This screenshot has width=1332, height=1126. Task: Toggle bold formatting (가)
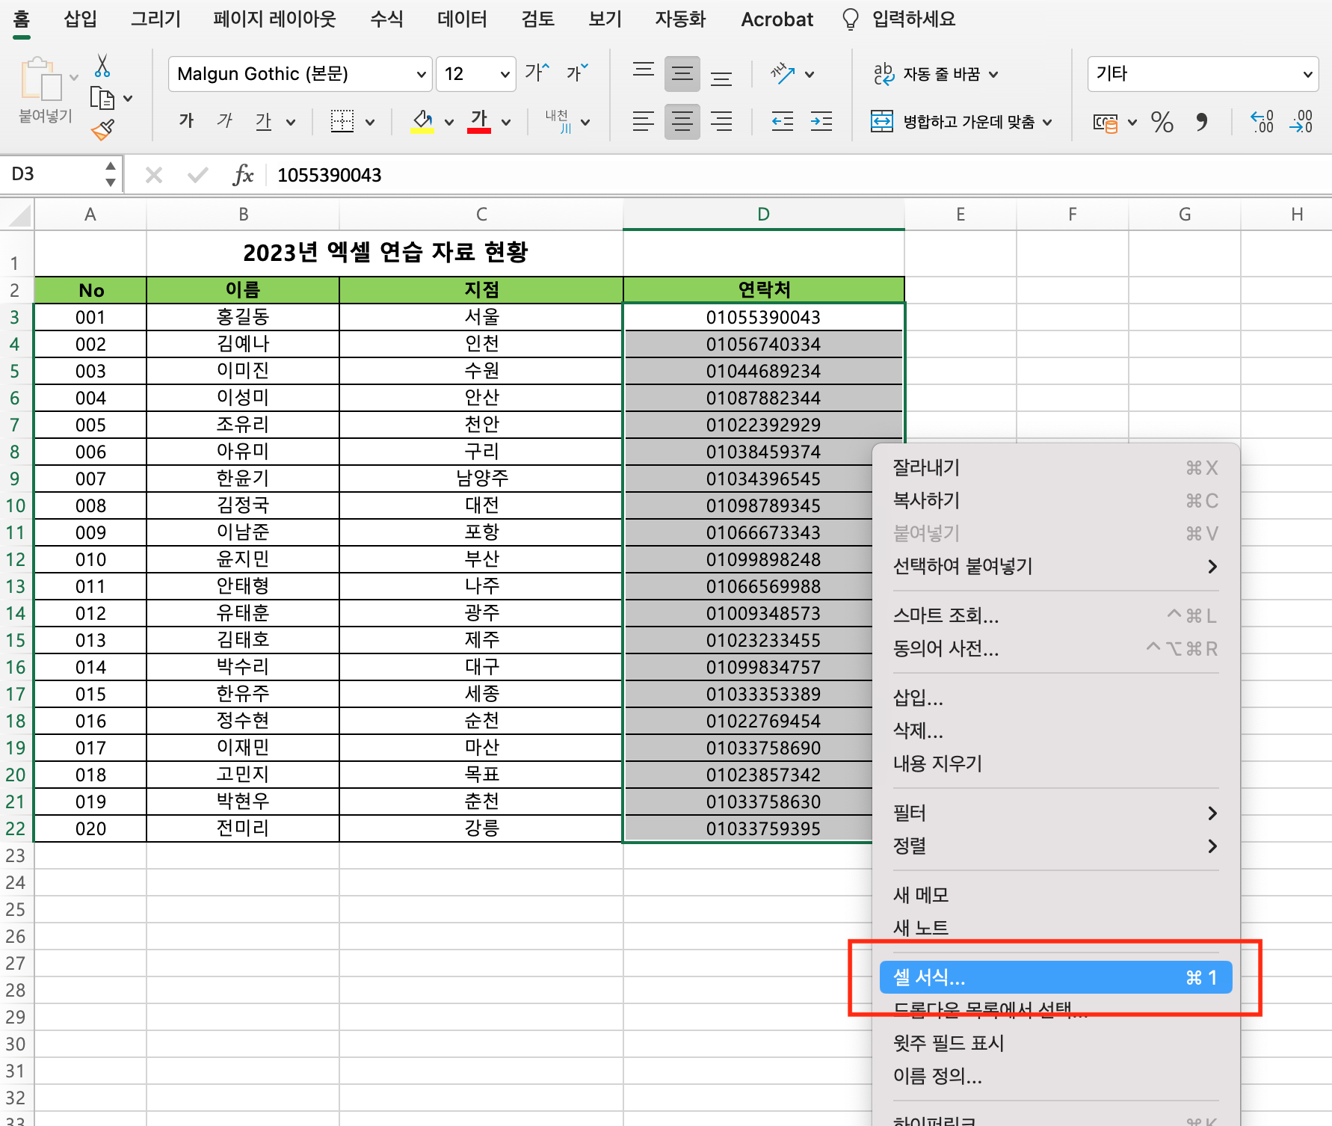pyautogui.click(x=186, y=121)
